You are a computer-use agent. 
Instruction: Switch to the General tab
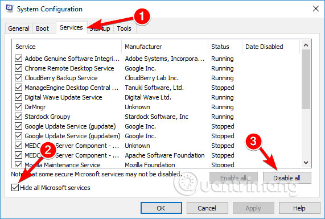(19, 28)
